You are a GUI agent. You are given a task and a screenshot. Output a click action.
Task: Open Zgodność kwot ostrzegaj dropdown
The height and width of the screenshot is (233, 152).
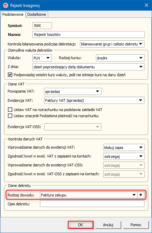[x=124, y=156]
